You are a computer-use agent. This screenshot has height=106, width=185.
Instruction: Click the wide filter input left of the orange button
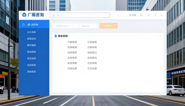(x=66, y=26)
